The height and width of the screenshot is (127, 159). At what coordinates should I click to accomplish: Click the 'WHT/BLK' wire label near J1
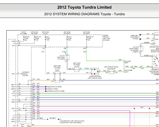click(x=53, y=118)
